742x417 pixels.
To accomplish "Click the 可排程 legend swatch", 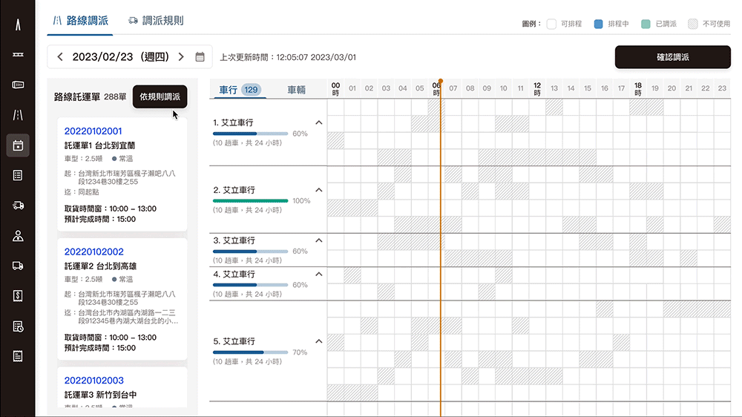I will pos(551,24).
